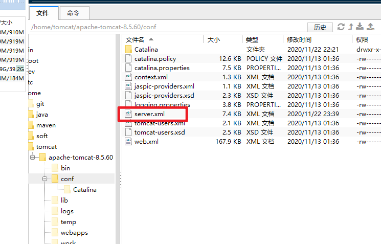Click the POLICY 文件 type cell

click(264, 59)
